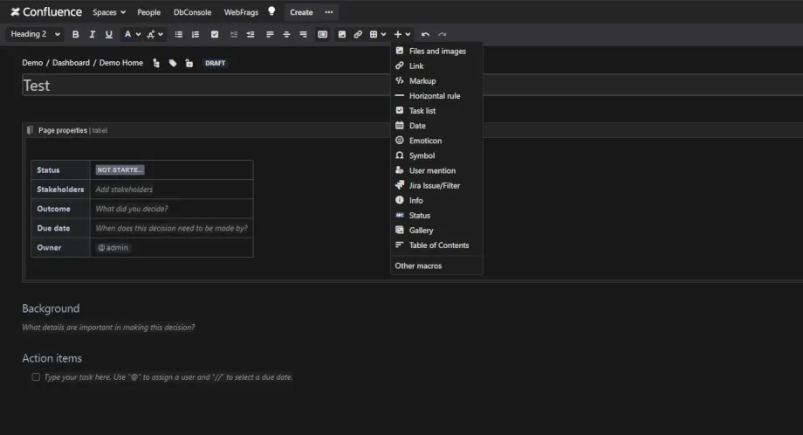Image resolution: width=803 pixels, height=435 pixels.
Task: Center align the text
Action: (x=286, y=34)
